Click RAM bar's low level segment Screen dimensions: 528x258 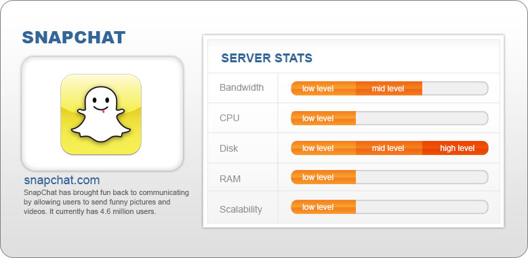tap(323, 177)
